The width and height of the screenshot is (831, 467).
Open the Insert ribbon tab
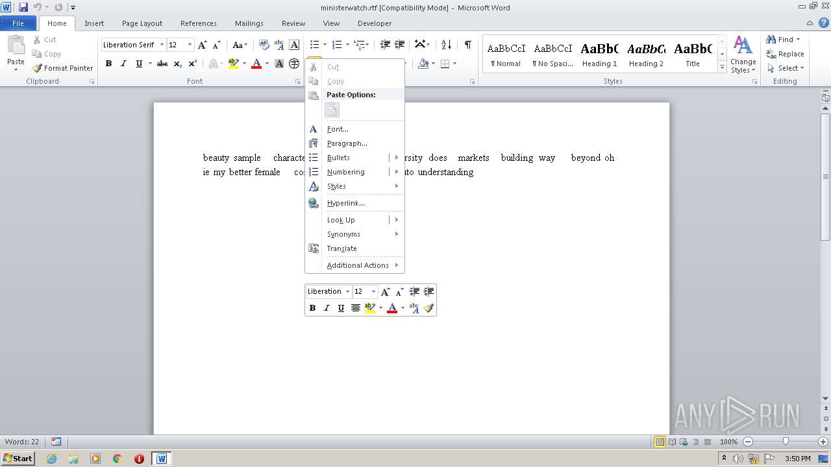(94, 23)
